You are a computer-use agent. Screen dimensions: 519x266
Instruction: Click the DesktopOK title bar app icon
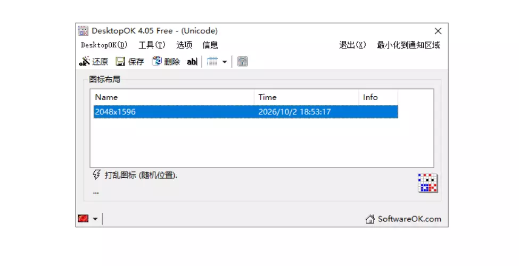click(x=84, y=31)
